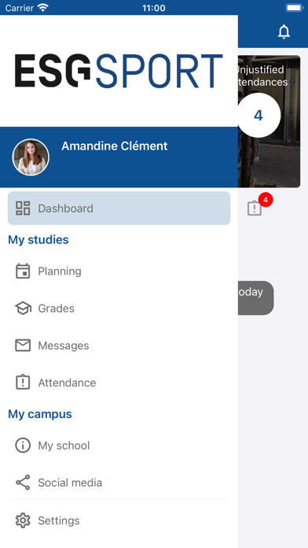Screen dimensions: 308x548
Task: Click the Social media share icon
Action: click(x=23, y=483)
